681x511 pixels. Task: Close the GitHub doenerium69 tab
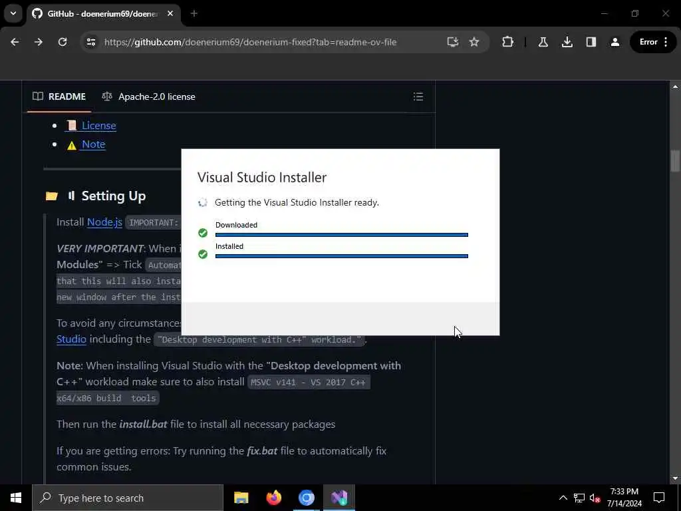click(170, 13)
